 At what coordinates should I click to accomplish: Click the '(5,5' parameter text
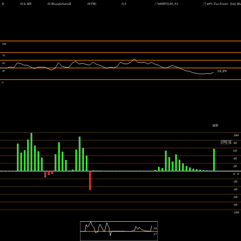click(x=124, y=4)
